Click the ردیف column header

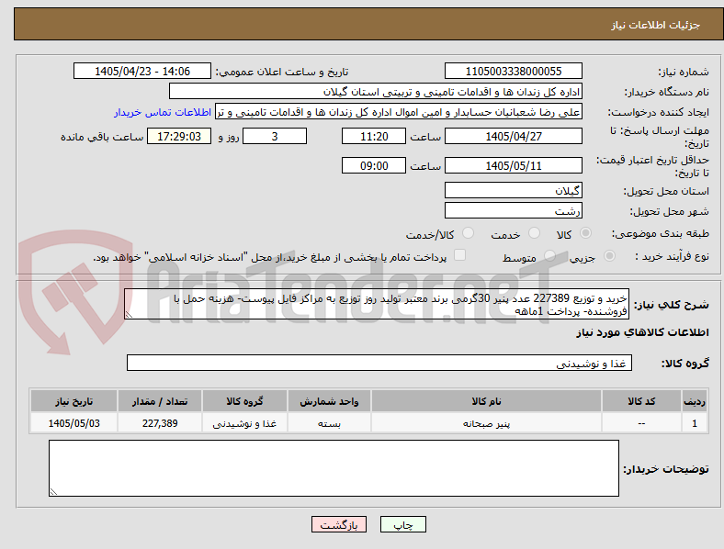click(x=695, y=401)
